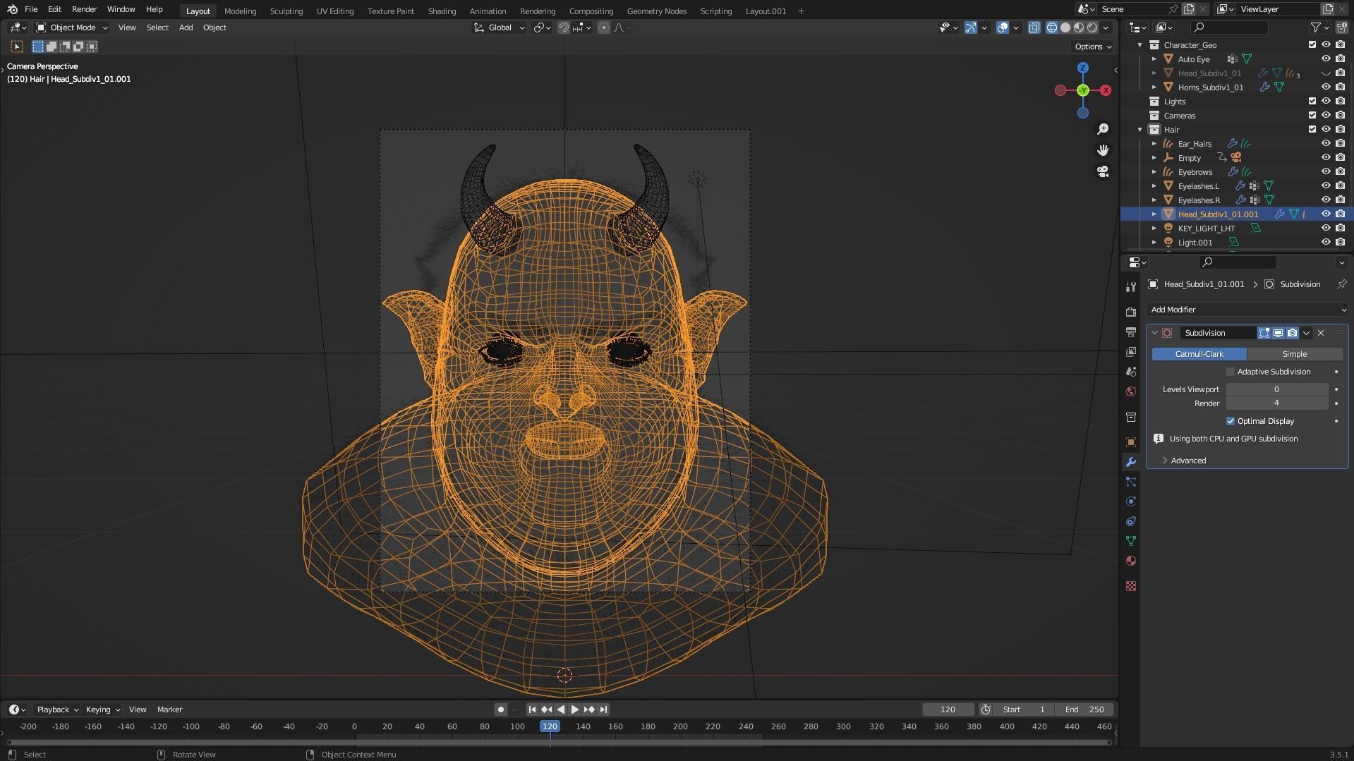The width and height of the screenshot is (1354, 761).
Task: Click the play animation button
Action: [x=574, y=710]
